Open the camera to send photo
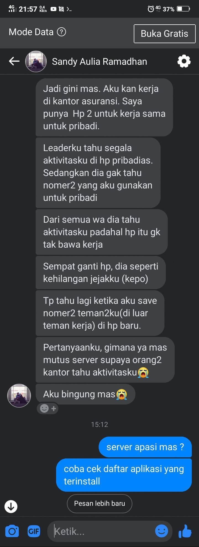199x547 pixels. pyautogui.click(x=12, y=531)
